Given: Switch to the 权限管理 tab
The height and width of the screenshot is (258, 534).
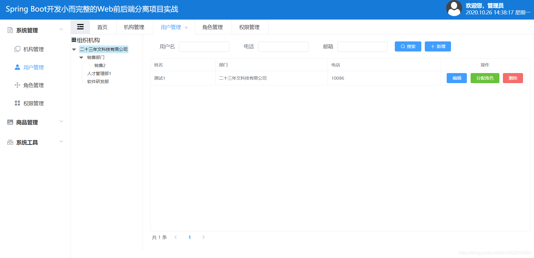Looking at the screenshot, I should pos(249,27).
